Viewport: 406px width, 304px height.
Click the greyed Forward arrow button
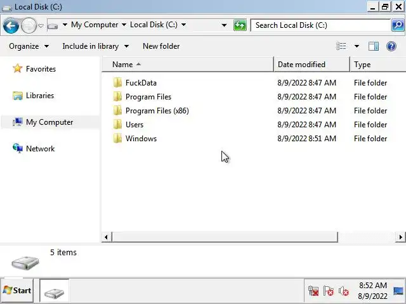tap(29, 25)
